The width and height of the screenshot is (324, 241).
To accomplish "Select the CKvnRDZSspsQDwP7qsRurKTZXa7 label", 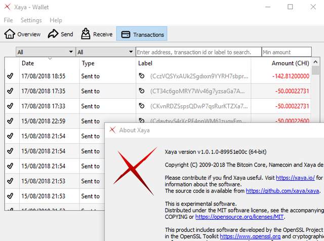I will (199, 106).
